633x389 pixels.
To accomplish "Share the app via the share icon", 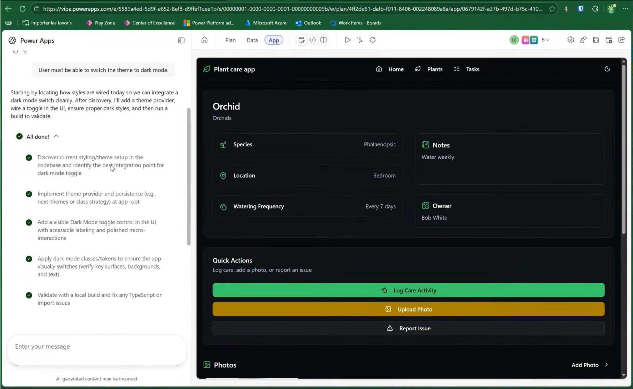I will tap(621, 40).
